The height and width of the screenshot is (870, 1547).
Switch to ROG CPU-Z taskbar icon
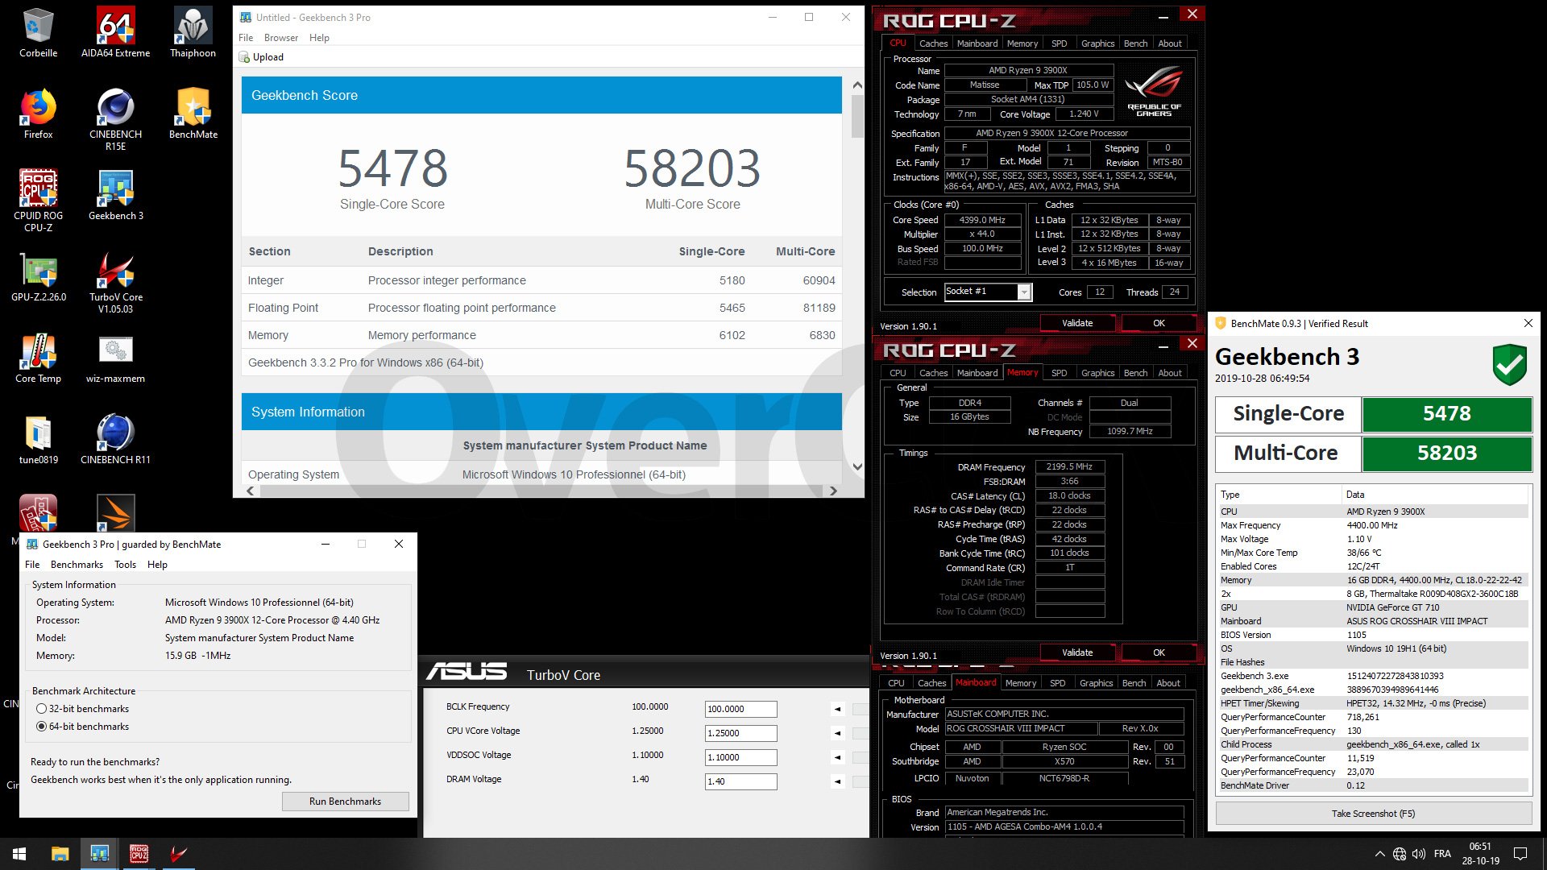point(139,854)
